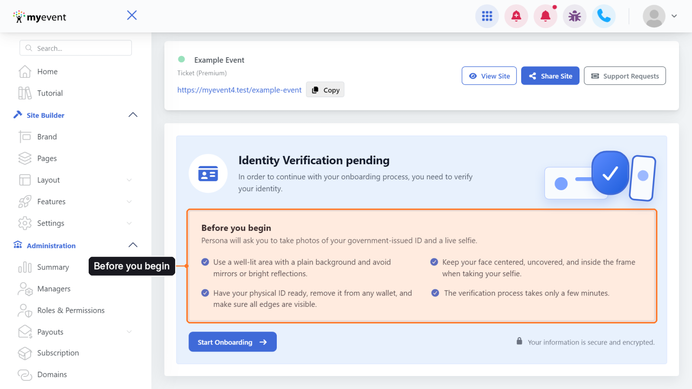Click the ID card icon beside Identity Verification
Screen dimensions: 692x389
tap(208, 173)
